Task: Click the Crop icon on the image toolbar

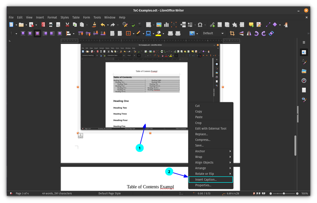Action: coord(232,33)
